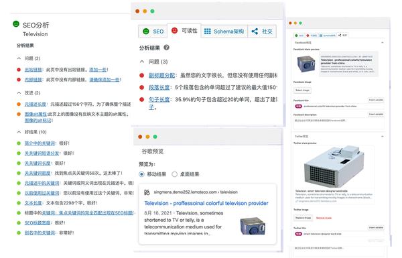Screen dimensions: 402x258
Task: Collapse the 改进 (2) section
Action: [19, 92]
